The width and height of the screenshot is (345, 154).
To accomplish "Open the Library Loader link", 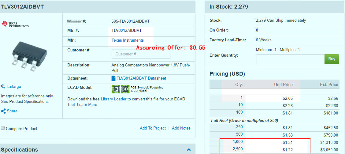I will [x=113, y=99].
